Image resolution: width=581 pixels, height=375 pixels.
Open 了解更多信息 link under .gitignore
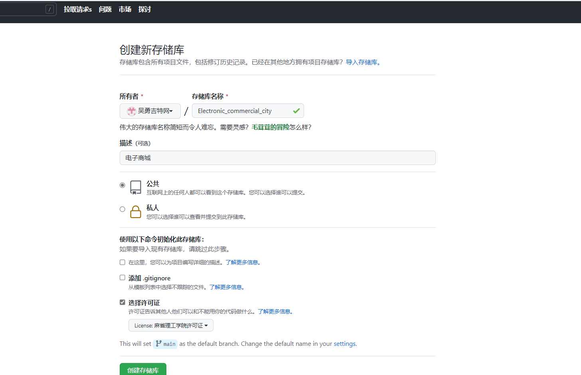[226, 287]
